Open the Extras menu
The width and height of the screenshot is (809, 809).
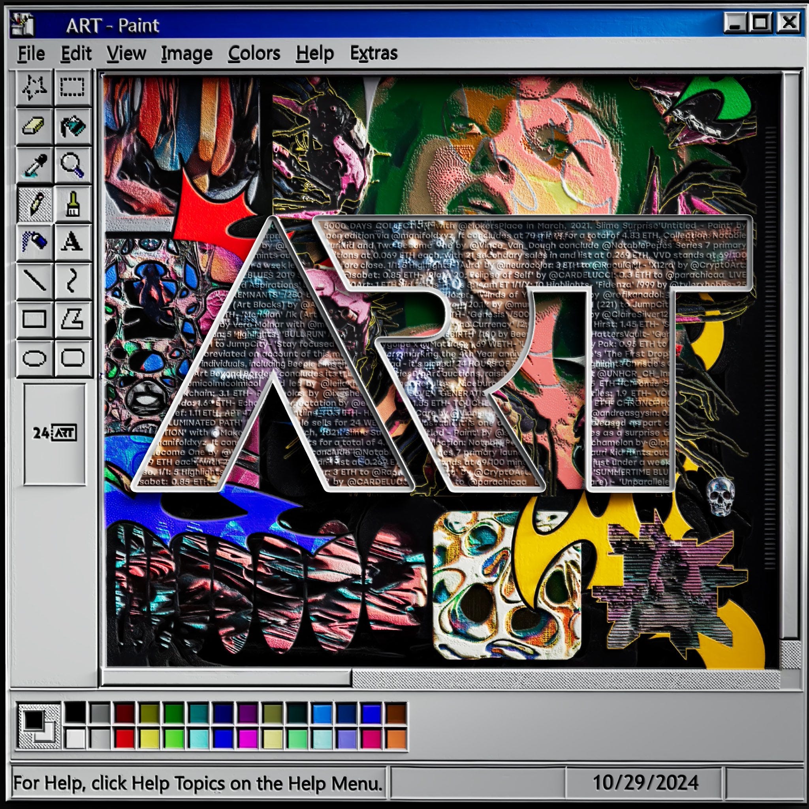tap(374, 54)
